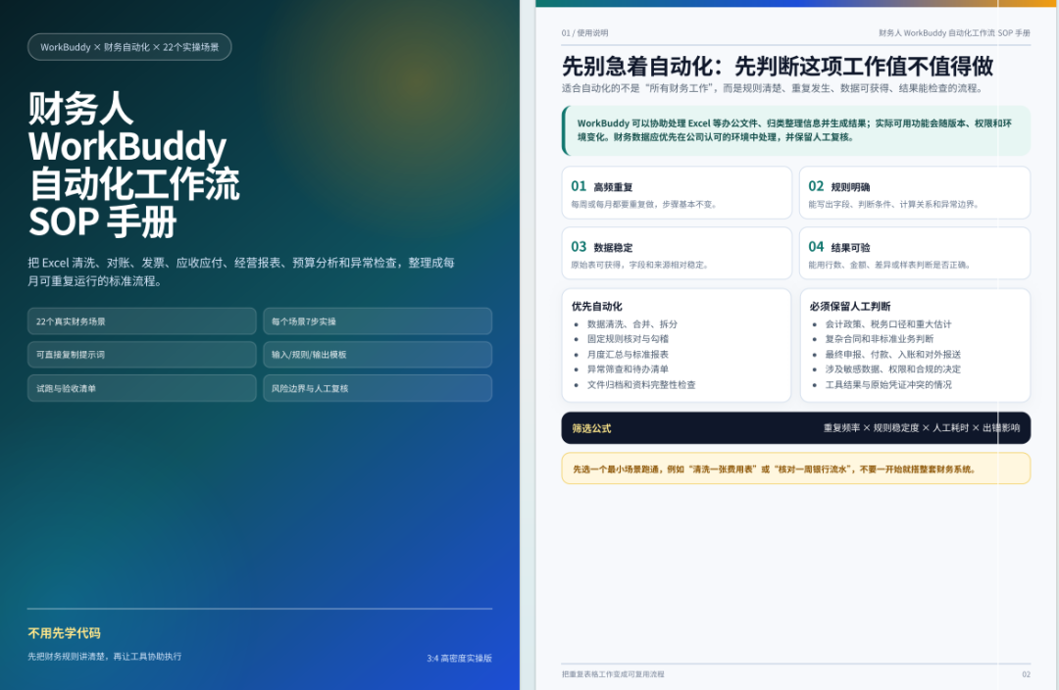Click the text 能用行数、金额、差异或样表判断是否正确
The width and height of the screenshot is (1059, 690).
889,265
